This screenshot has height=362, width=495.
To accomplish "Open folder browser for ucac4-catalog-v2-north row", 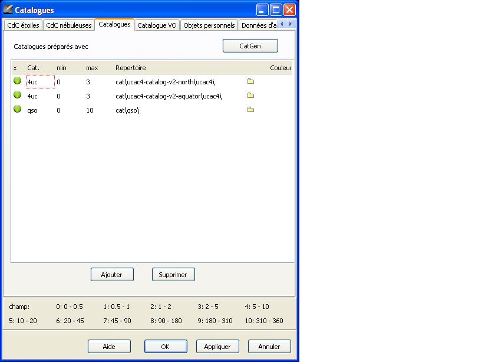I will (250, 81).
